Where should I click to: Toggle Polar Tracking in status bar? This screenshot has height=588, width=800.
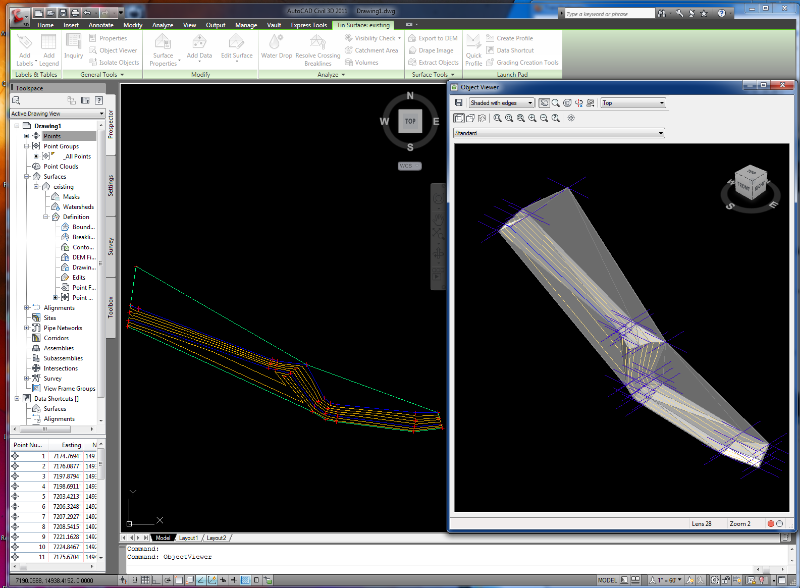click(168, 580)
